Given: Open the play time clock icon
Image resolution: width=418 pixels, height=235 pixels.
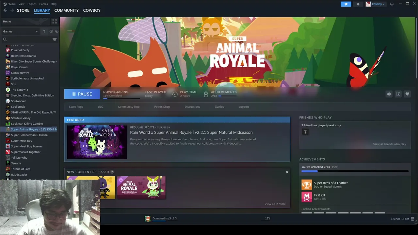Looking at the screenshot, I should point(175,94).
